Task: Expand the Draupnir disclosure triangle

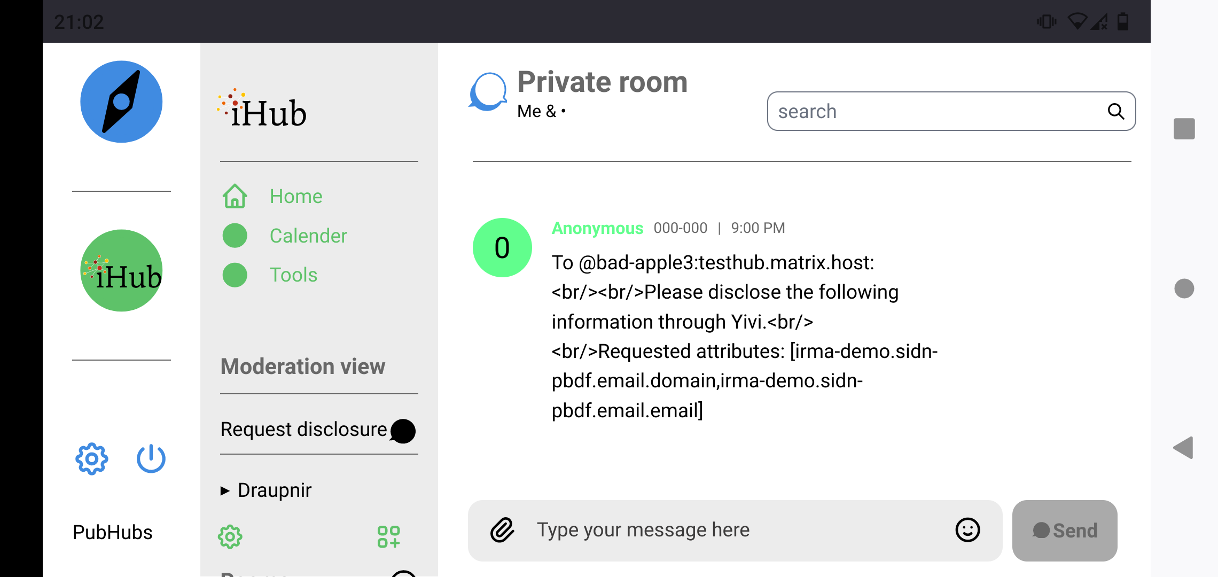Action: click(225, 490)
